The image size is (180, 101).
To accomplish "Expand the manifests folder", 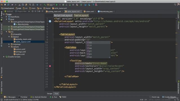I will pyautogui.click(x=6, y=17).
